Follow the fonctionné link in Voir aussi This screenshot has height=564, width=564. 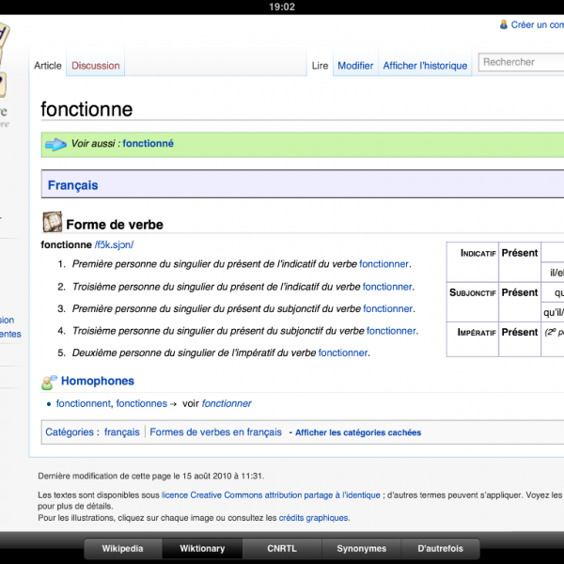(x=148, y=144)
